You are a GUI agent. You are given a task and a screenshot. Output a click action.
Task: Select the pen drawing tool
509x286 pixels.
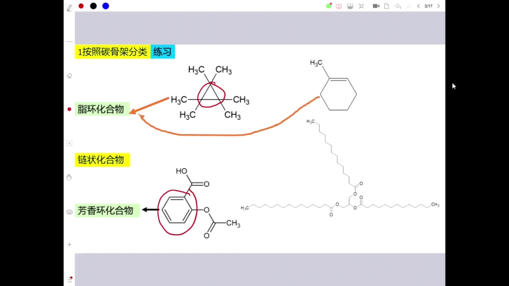(x=69, y=8)
